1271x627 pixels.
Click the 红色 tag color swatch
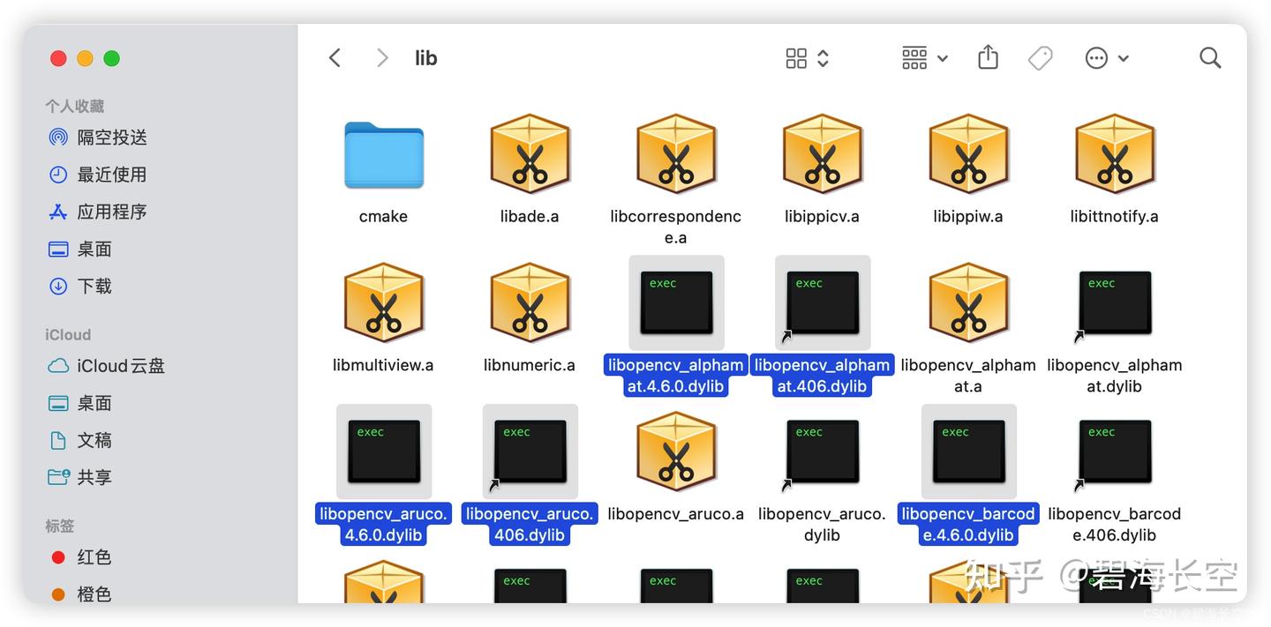click(x=58, y=556)
